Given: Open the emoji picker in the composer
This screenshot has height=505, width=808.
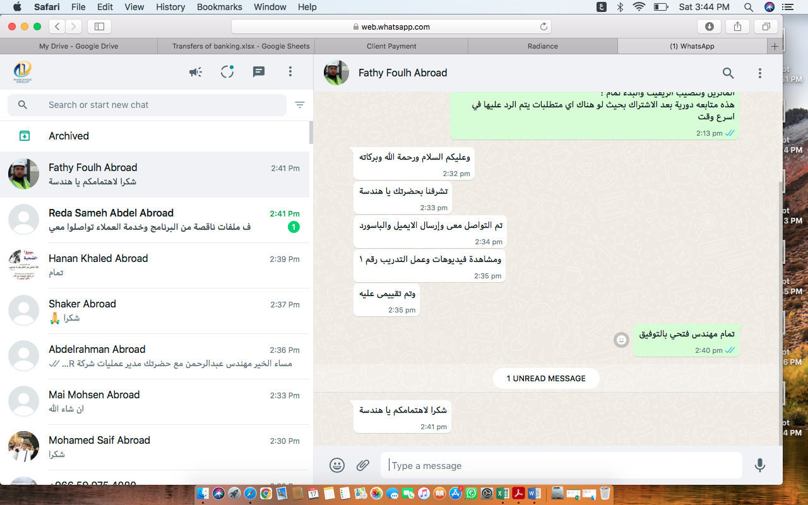Looking at the screenshot, I should click(337, 465).
